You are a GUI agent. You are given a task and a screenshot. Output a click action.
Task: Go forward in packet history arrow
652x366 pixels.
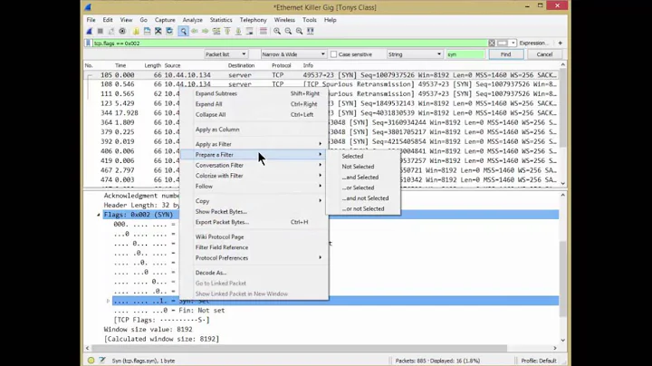206,31
